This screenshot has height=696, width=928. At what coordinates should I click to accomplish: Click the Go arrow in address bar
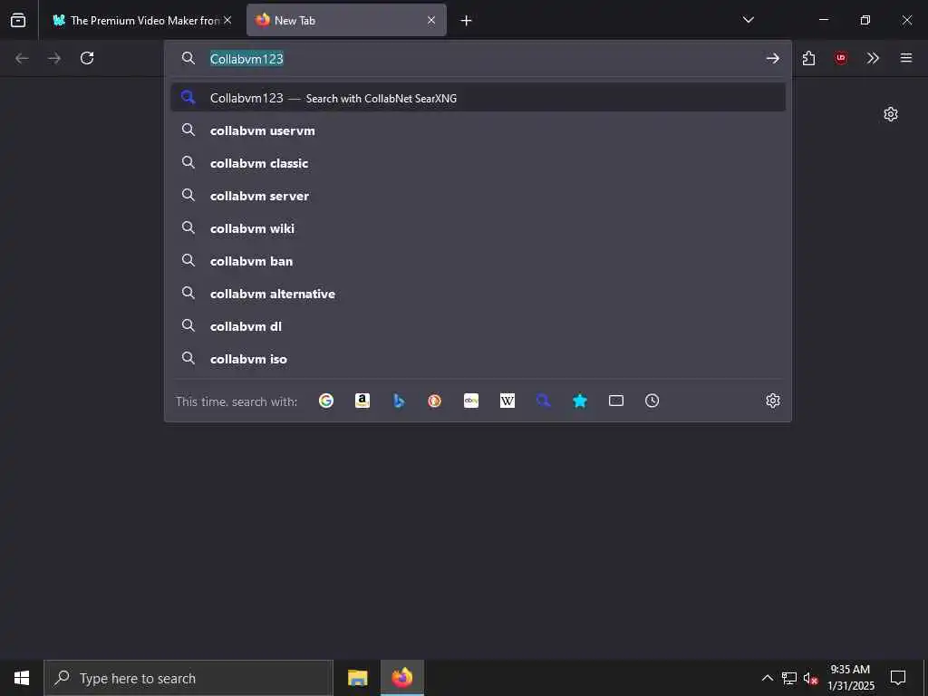click(772, 58)
